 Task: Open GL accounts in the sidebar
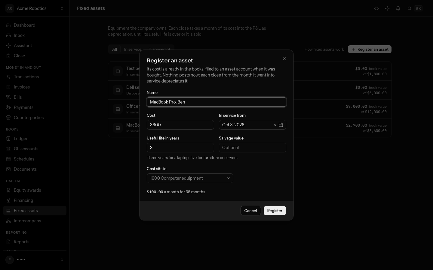(x=35, y=149)
